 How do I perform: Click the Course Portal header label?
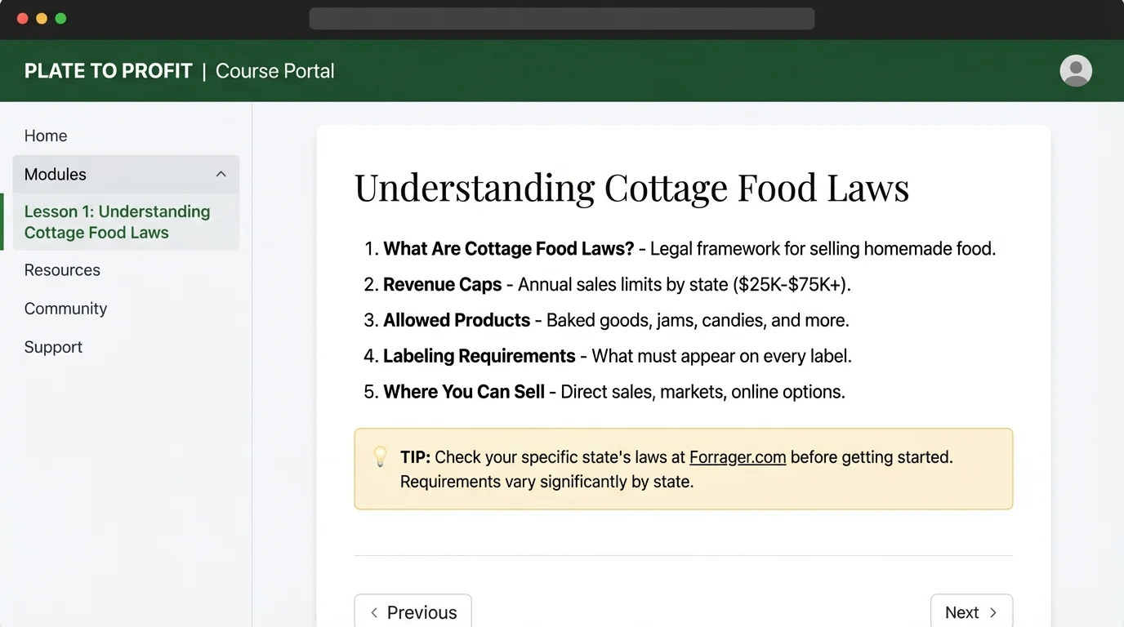pyautogui.click(x=274, y=71)
